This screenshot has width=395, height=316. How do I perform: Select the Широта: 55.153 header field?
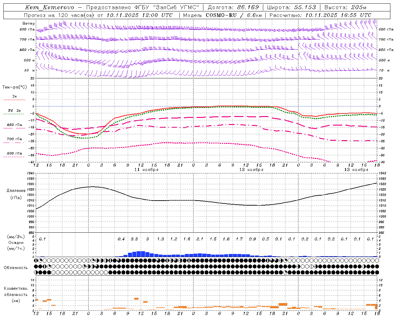[x=292, y=7]
